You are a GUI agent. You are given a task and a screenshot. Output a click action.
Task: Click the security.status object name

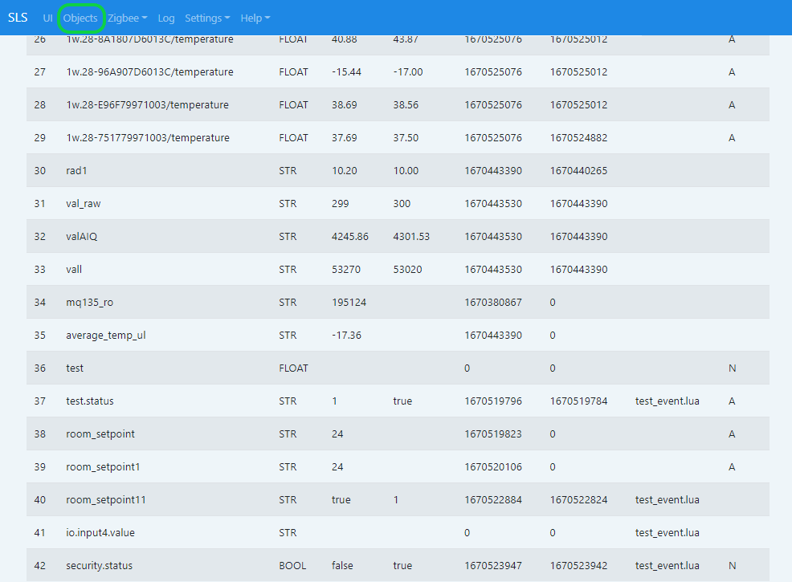coord(96,565)
